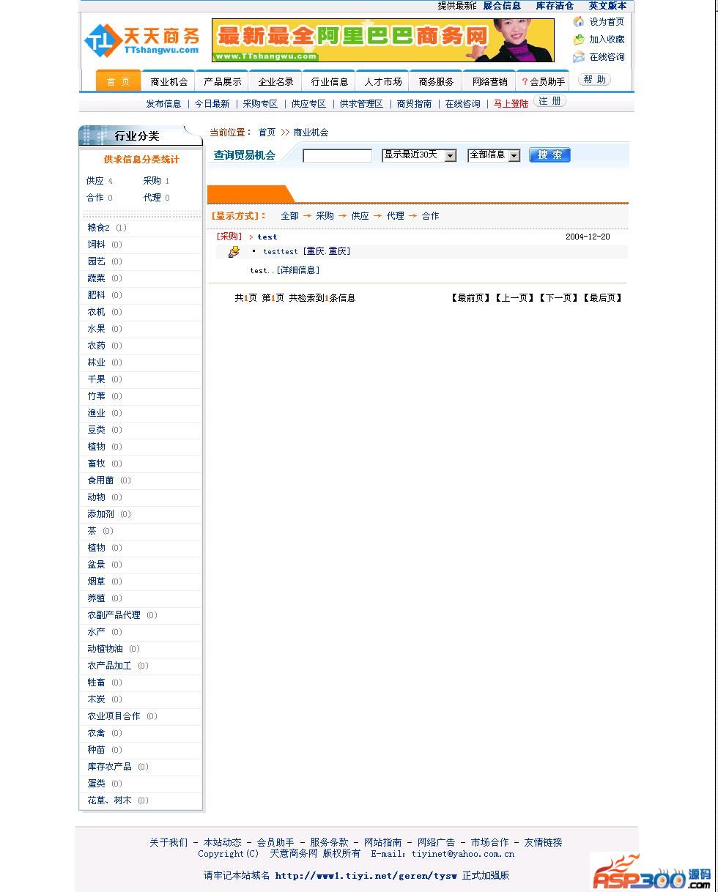Open the 农副产品代理 category

tap(114, 615)
